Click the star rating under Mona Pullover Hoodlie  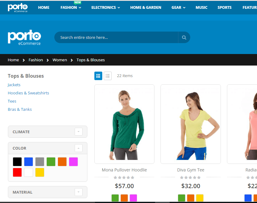click(124, 178)
